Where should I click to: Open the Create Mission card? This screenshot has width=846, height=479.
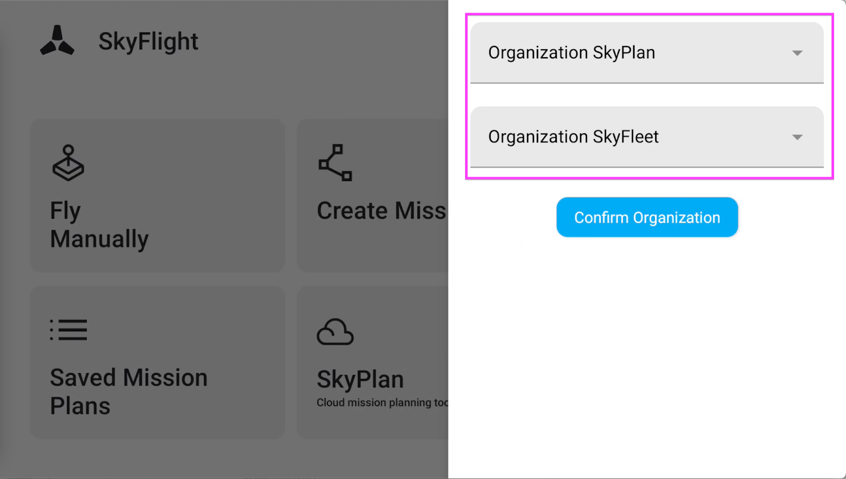point(373,195)
